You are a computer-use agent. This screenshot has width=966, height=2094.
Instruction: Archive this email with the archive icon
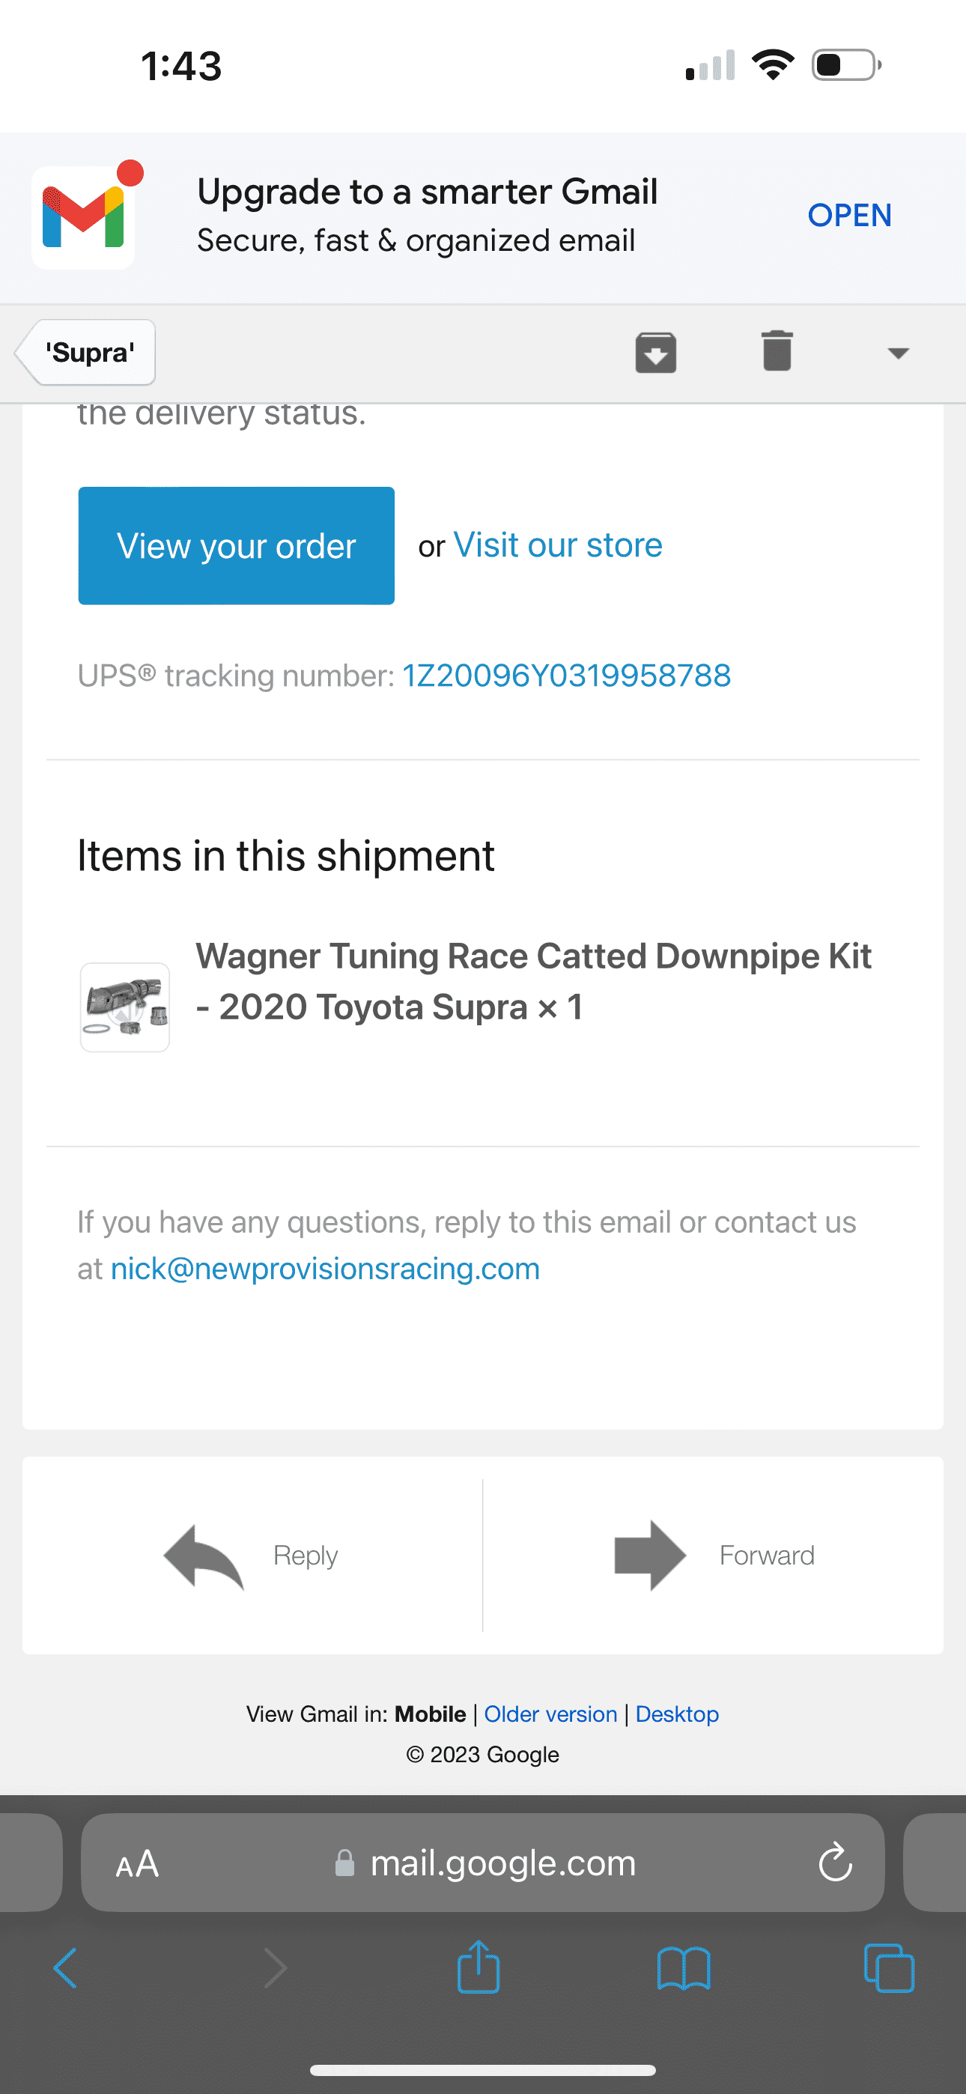(x=655, y=353)
